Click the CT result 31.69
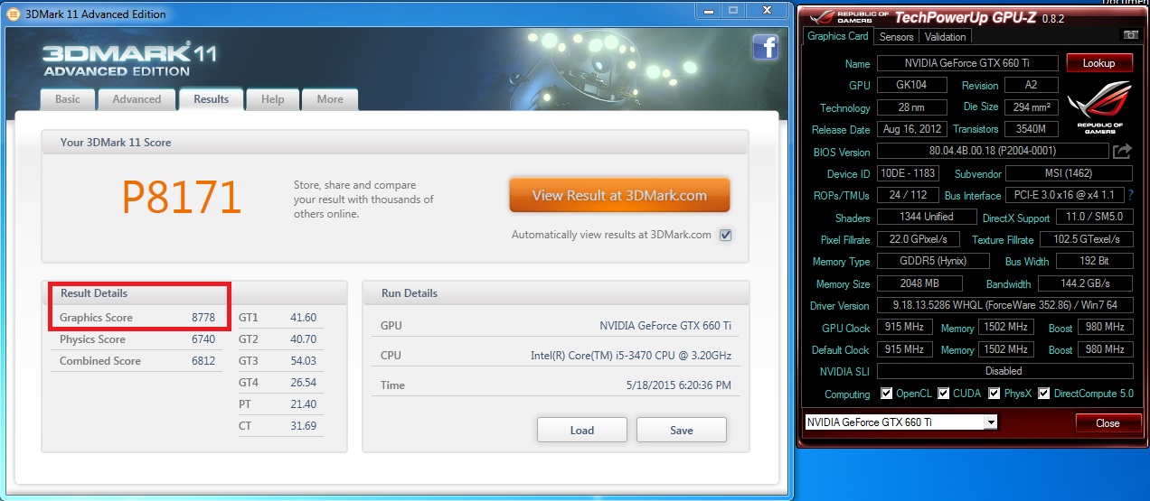 tap(303, 426)
